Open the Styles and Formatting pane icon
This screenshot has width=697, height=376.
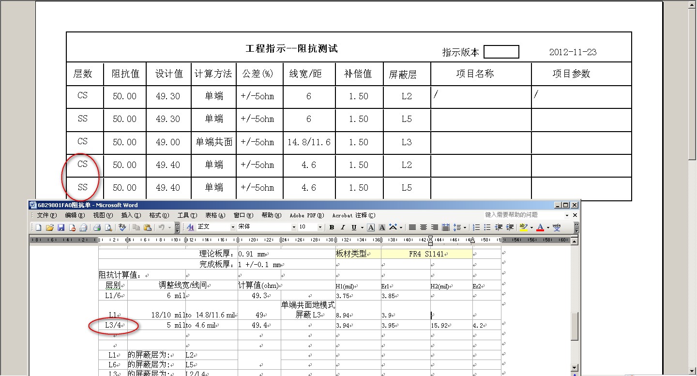[190, 227]
